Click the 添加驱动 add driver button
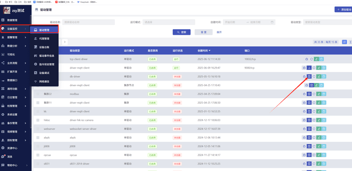The width and height of the screenshot is (352, 171). click(344, 10)
